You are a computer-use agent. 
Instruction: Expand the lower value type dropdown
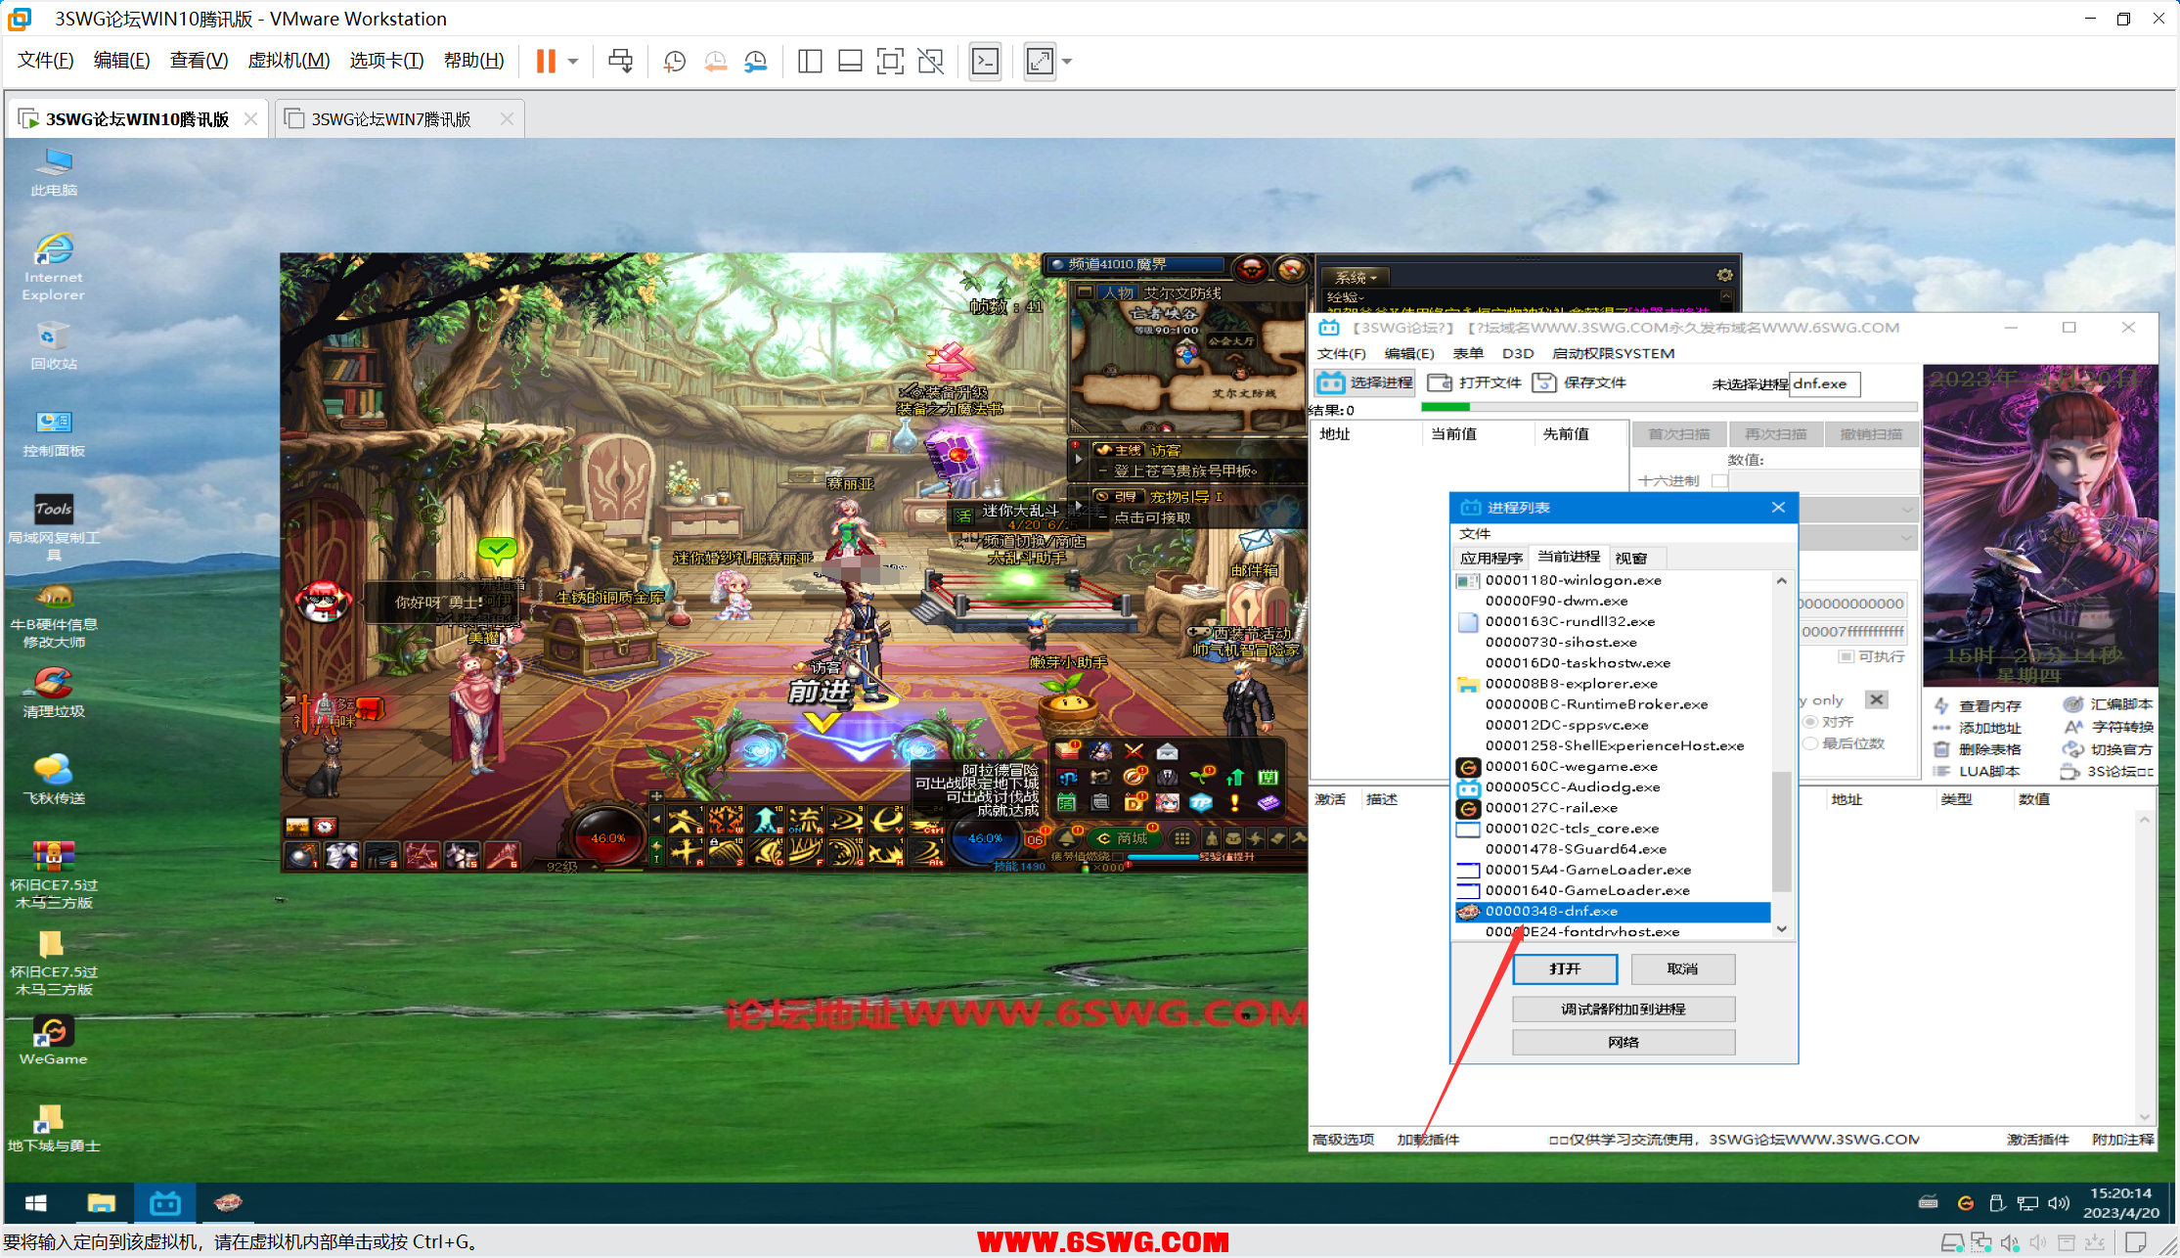[1907, 537]
